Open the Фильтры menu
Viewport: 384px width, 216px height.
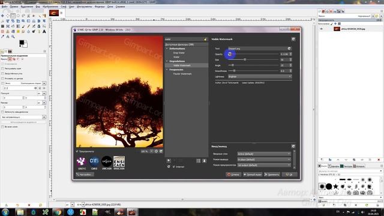(100, 7)
